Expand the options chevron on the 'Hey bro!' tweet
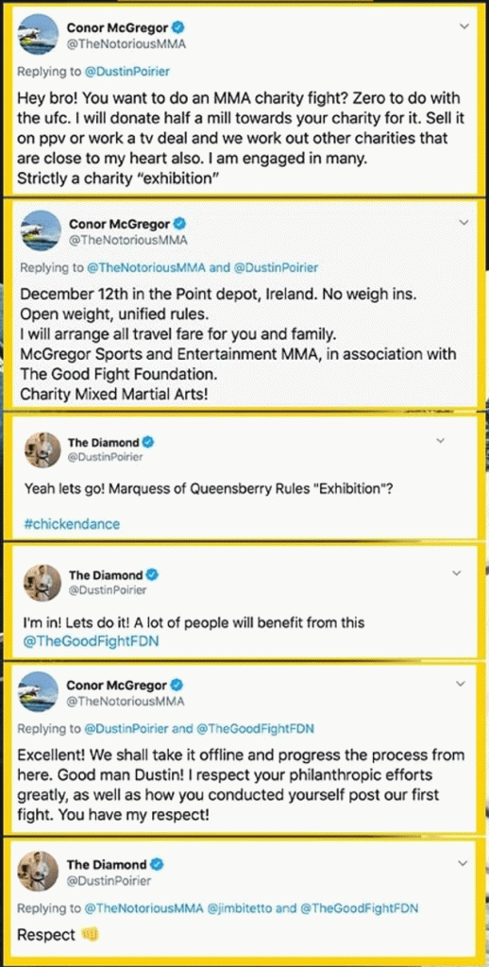 click(x=465, y=26)
